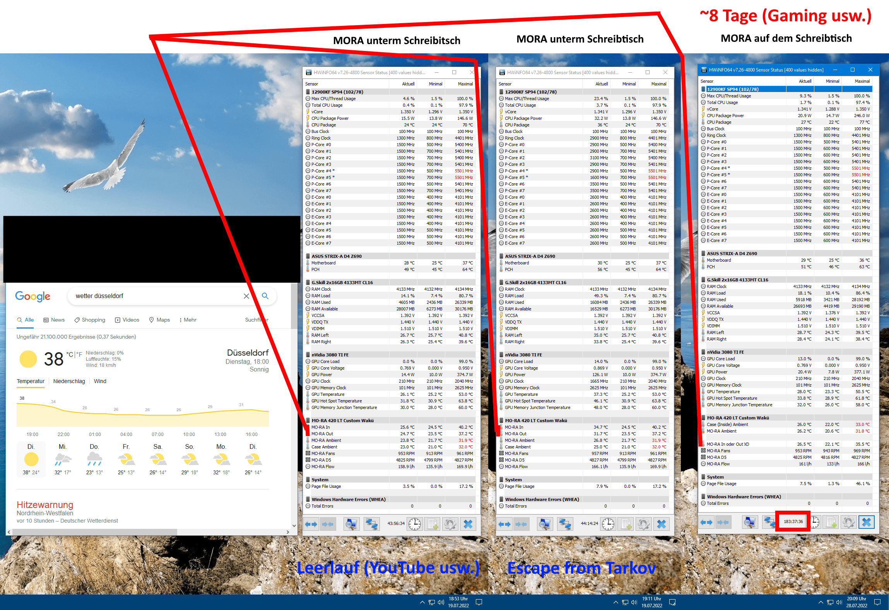The width and height of the screenshot is (889, 610).
Task: Open the Shopping search tab
Action: click(x=90, y=320)
